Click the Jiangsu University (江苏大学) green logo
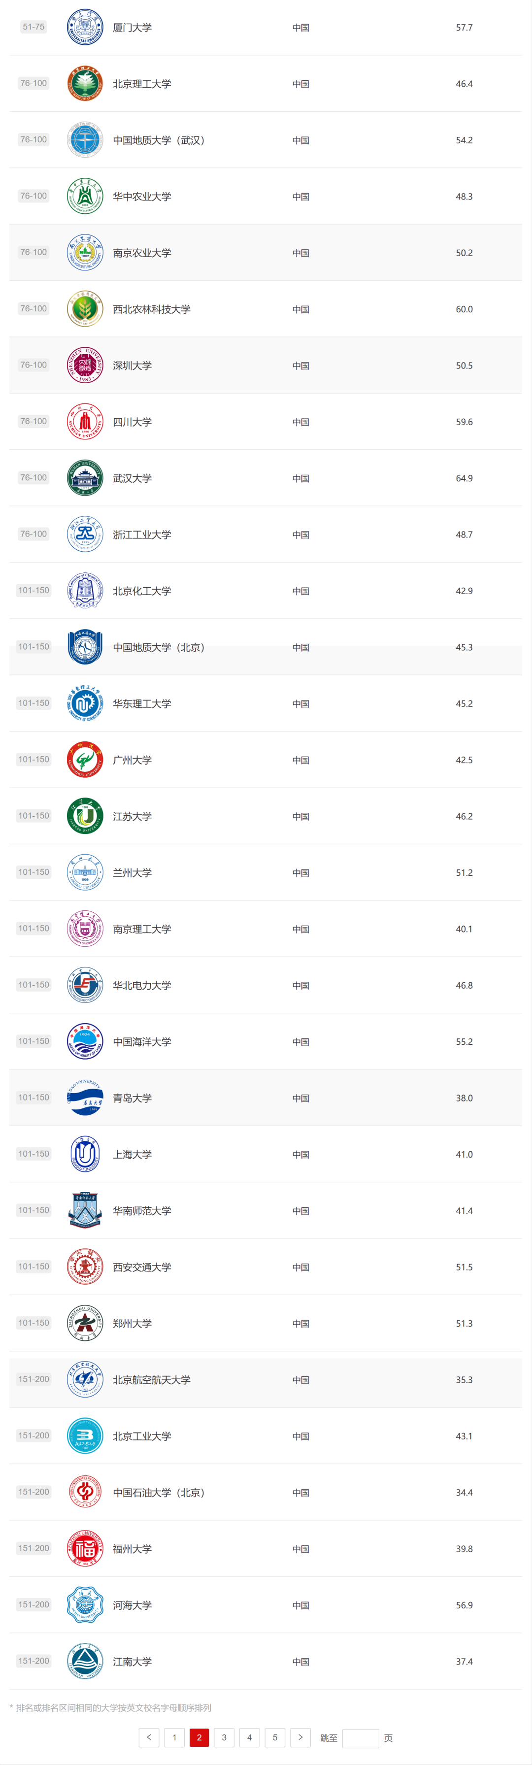The width and height of the screenshot is (532, 1765). pos(84,815)
